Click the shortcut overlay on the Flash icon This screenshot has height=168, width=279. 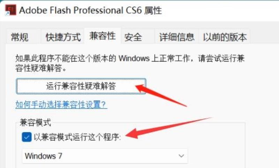pos(7,14)
